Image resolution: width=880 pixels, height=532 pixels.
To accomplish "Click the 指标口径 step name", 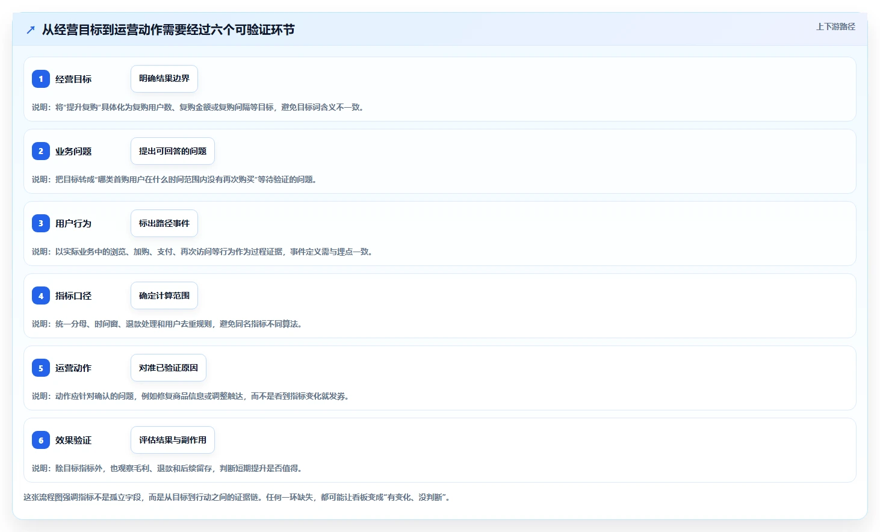I will (x=73, y=295).
